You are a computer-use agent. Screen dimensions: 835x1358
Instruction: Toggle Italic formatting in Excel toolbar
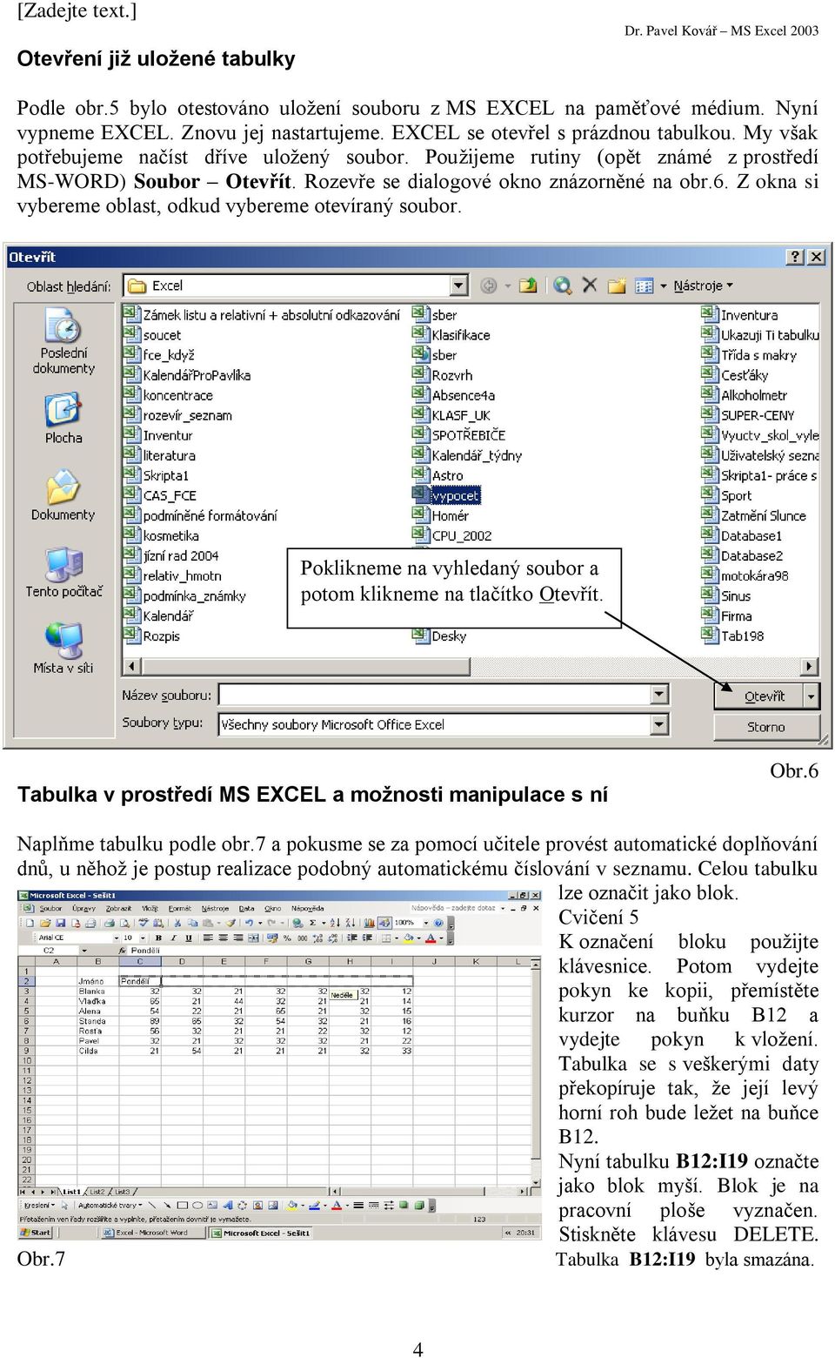173,938
